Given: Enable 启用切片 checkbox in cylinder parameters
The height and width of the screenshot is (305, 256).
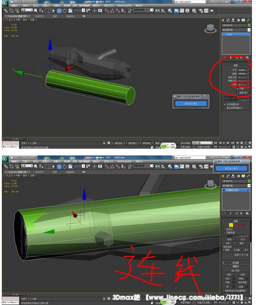Looking at the screenshot, I should pos(237,93).
